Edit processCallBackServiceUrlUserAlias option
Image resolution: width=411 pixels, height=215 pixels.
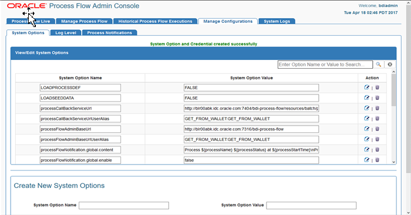[366, 119]
